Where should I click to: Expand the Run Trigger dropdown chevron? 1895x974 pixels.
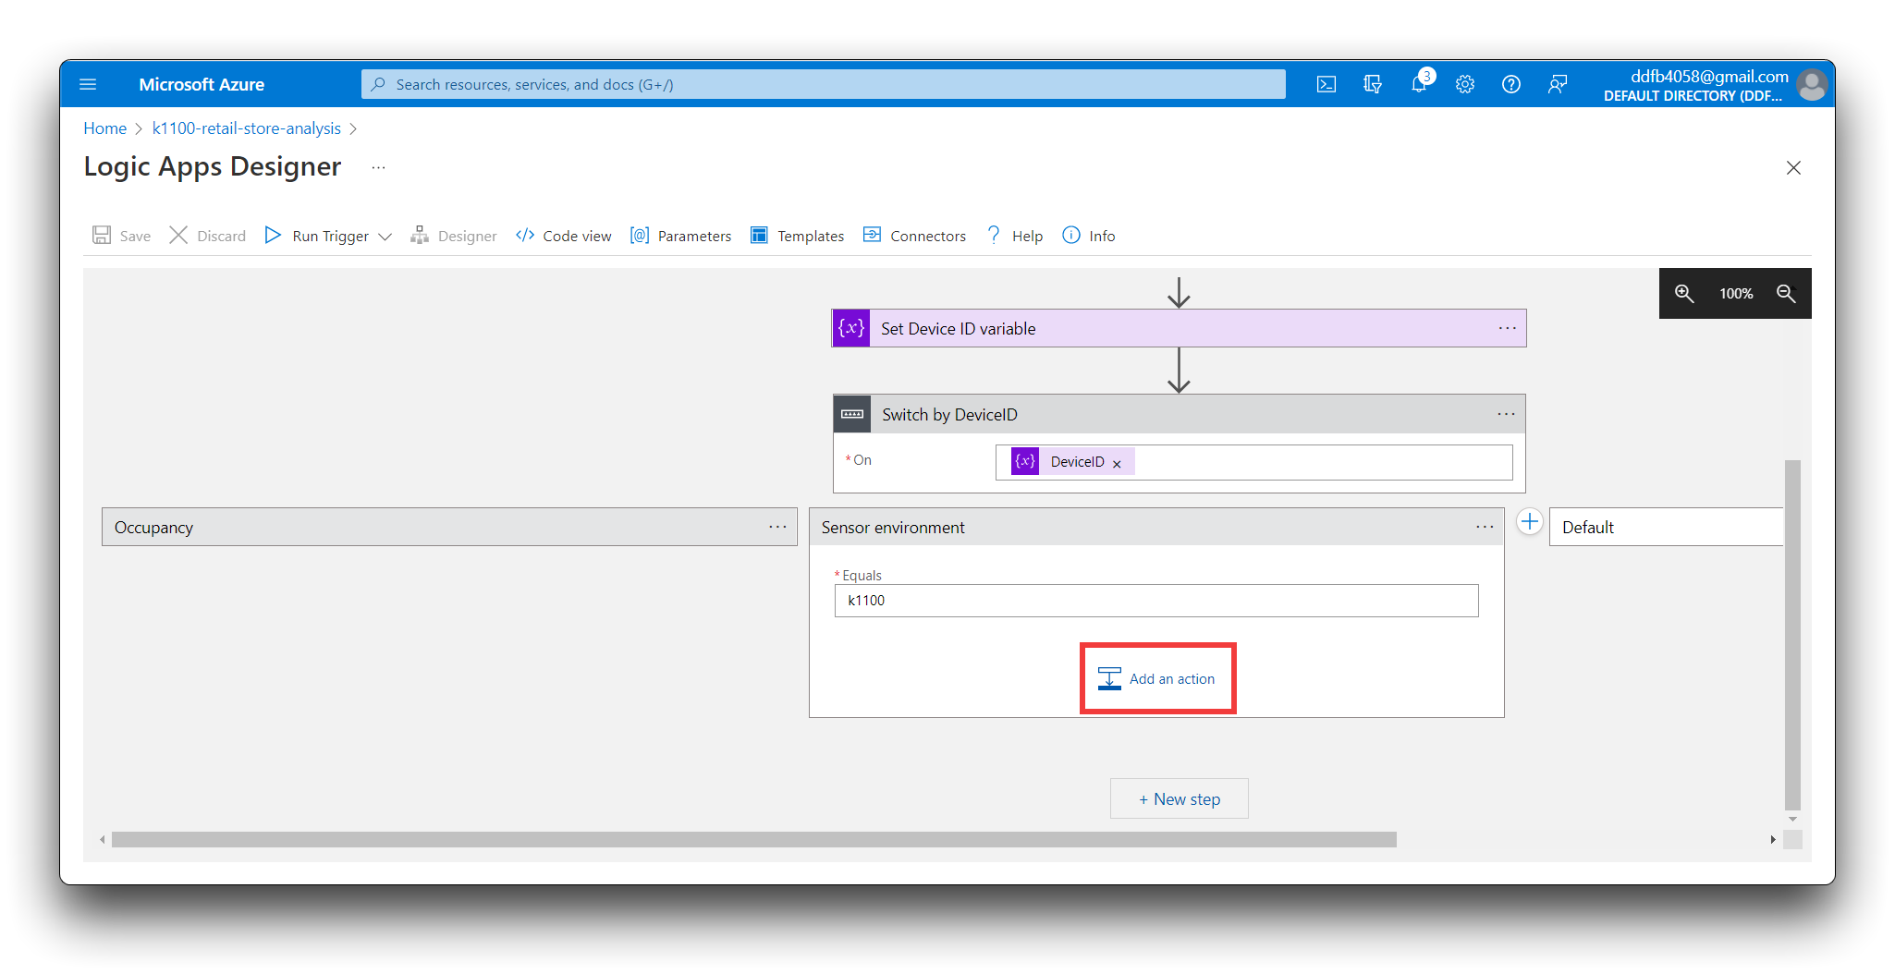coord(385,237)
